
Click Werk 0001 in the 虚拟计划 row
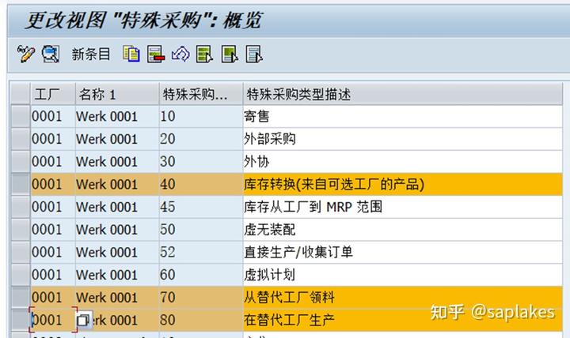(x=117, y=275)
